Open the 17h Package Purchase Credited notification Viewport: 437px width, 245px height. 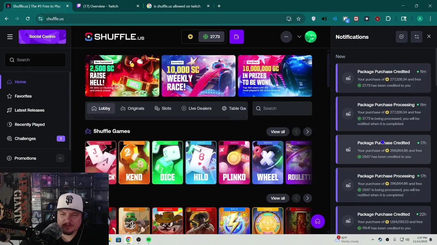[383, 149]
